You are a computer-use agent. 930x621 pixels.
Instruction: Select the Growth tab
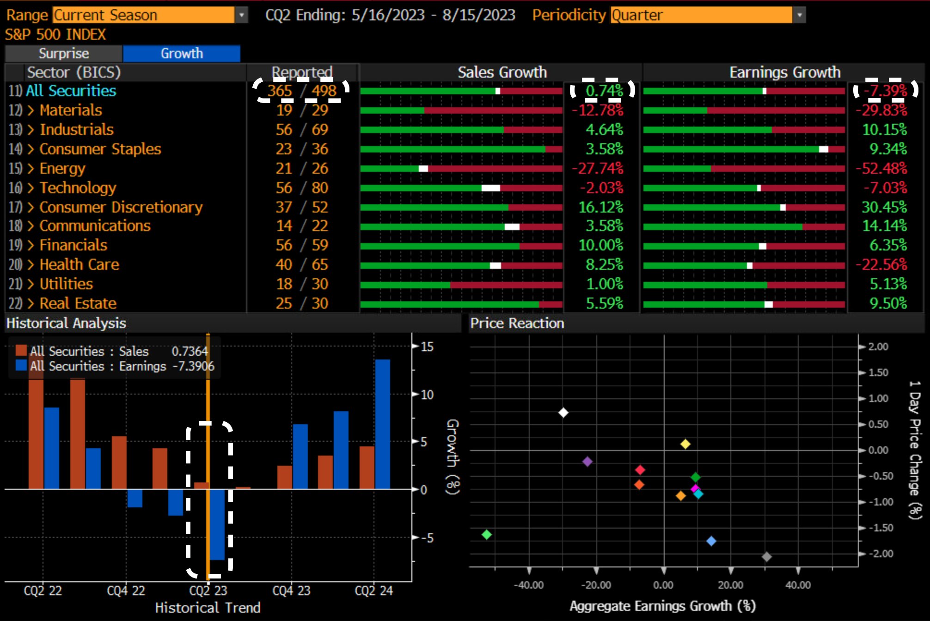[182, 54]
